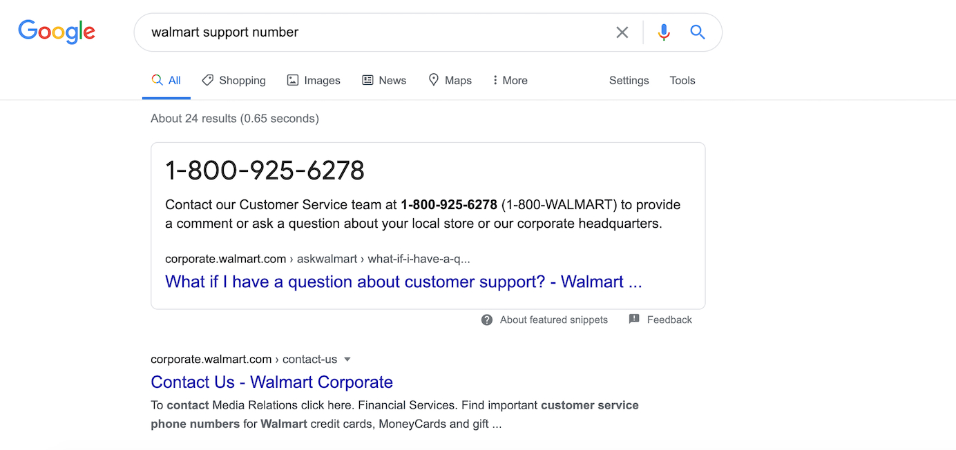Click the blue magnifying glass search icon
This screenshot has height=450, width=956.
(x=698, y=32)
